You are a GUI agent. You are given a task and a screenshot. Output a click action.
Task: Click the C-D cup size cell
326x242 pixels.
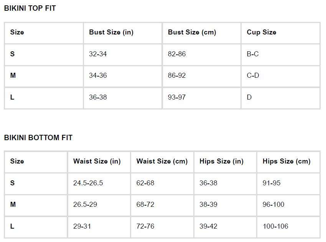pyautogui.click(x=253, y=75)
